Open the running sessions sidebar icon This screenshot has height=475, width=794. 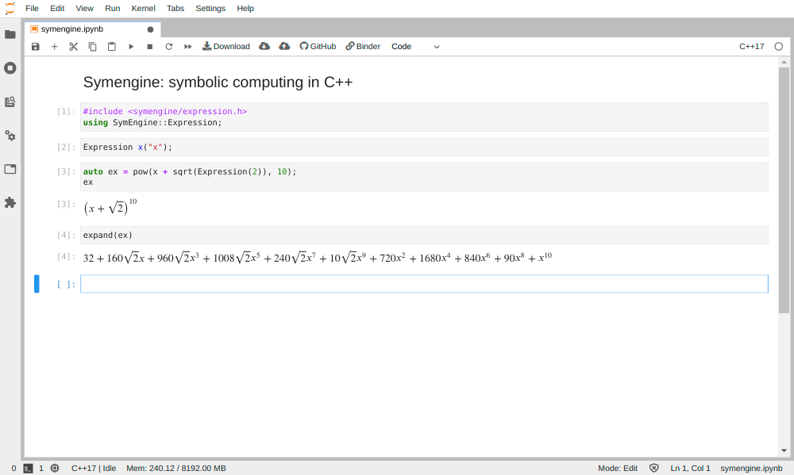[10, 68]
